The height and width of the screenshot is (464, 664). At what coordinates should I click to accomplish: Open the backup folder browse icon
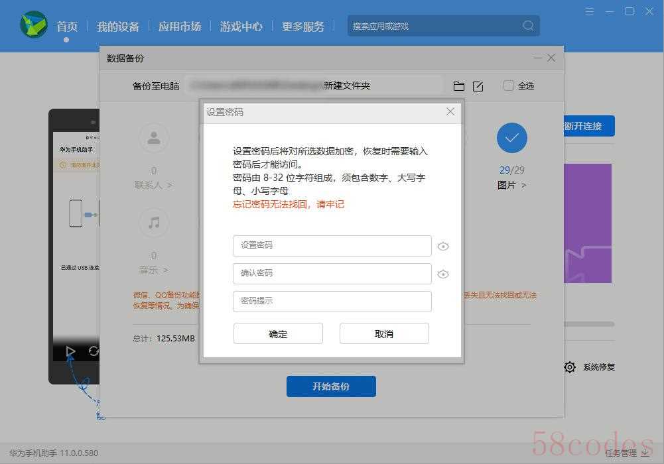point(458,86)
